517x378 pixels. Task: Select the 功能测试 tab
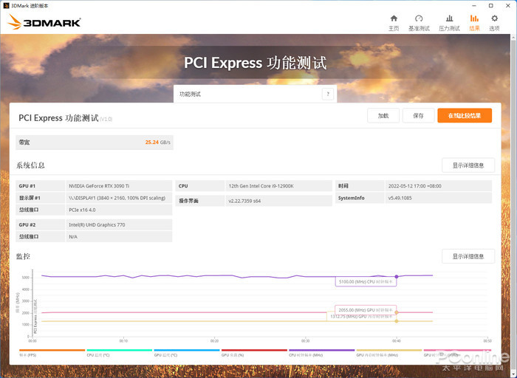255,94
